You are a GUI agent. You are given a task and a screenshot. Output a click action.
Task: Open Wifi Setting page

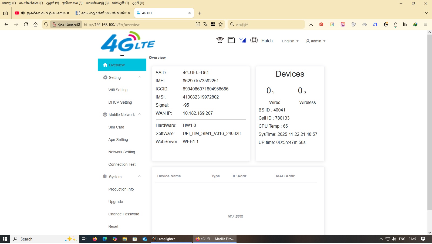(118, 90)
